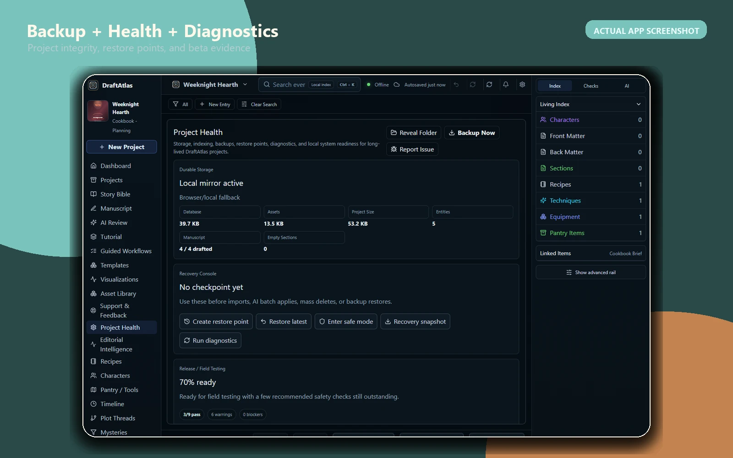Switch to the AI tab
The width and height of the screenshot is (733, 458).
[627, 86]
